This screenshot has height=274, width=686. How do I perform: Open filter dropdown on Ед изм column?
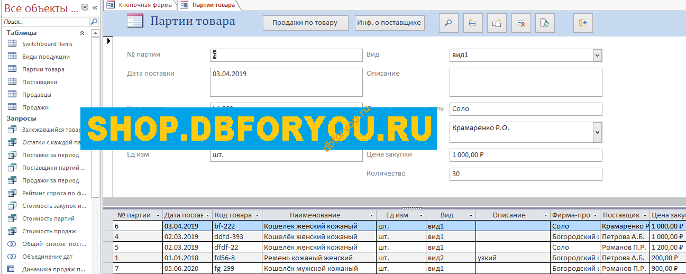(x=421, y=215)
